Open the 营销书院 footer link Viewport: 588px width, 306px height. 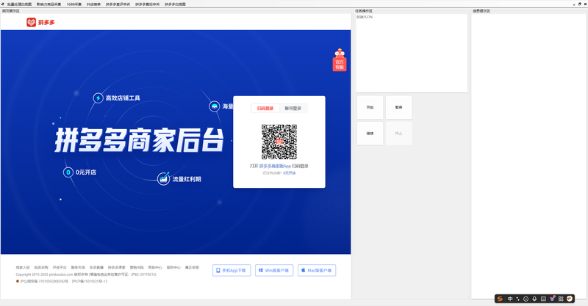coord(137,267)
